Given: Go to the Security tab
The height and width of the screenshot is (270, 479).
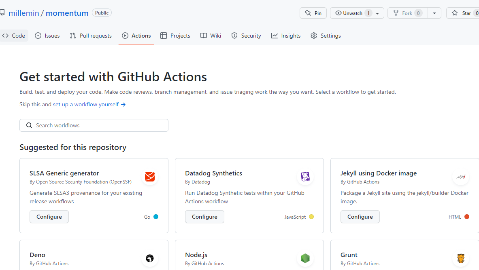Looking at the screenshot, I should tap(246, 36).
